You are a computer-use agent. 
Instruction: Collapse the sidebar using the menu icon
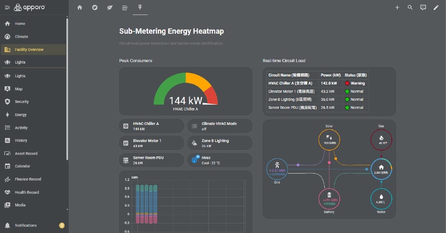[7, 8]
